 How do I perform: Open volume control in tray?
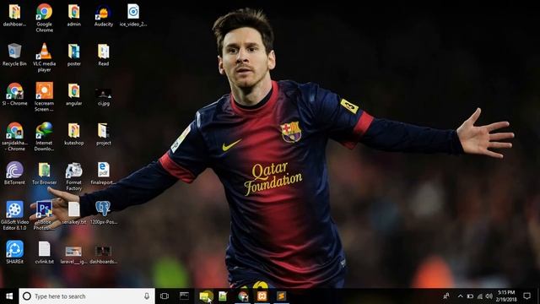(489, 296)
